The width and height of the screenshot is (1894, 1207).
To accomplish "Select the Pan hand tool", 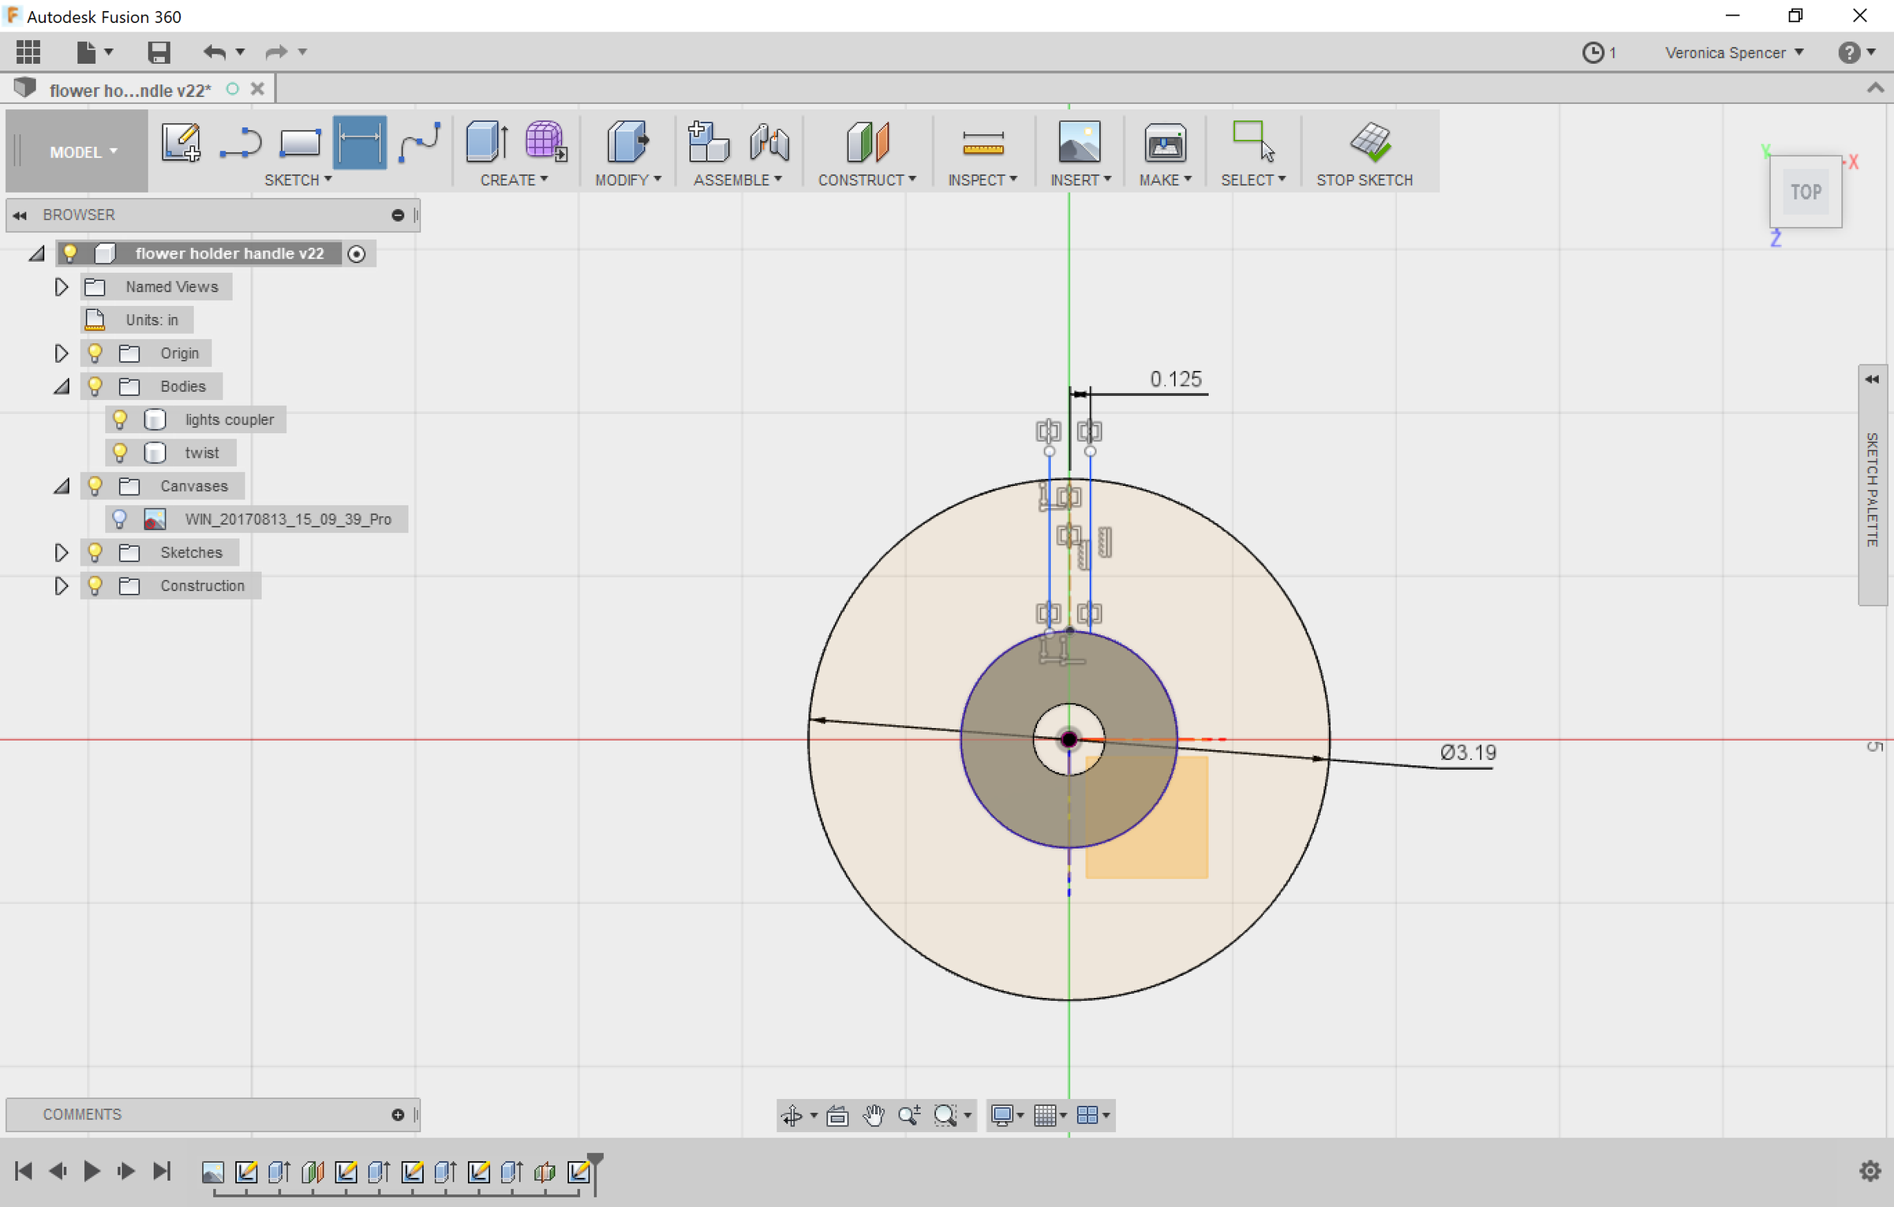I will tap(873, 1115).
